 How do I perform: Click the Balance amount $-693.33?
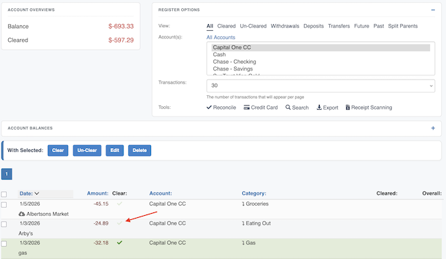click(x=121, y=26)
